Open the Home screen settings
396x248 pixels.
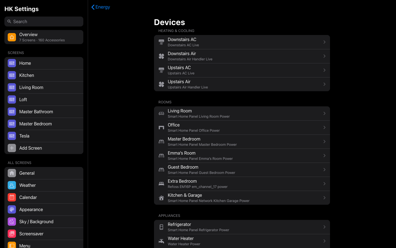[44, 63]
